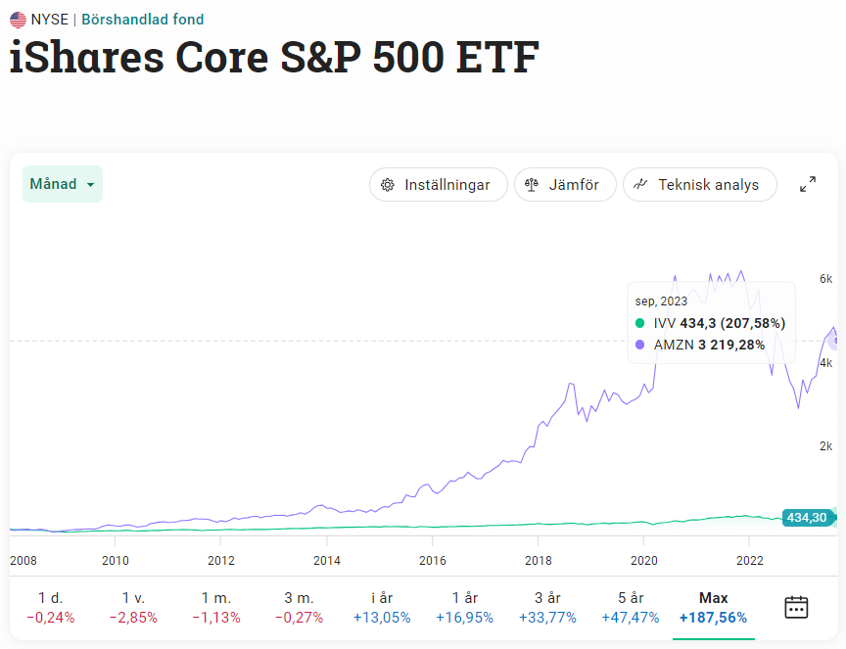Screen dimensions: 846x649
Task: Open the Månad interval dropdown
Action: tap(63, 184)
